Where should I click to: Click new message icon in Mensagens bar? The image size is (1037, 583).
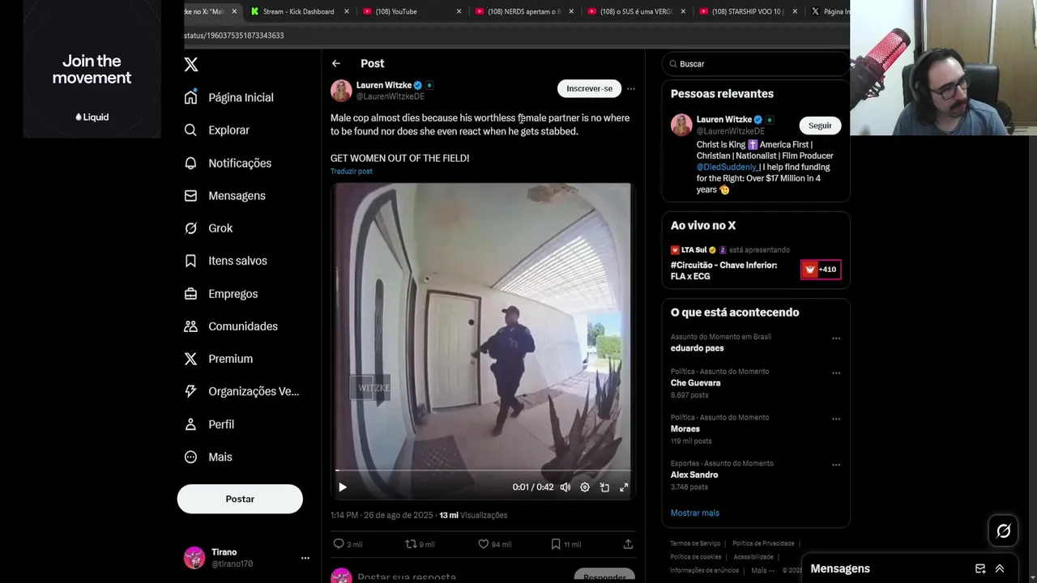pyautogui.click(x=980, y=568)
